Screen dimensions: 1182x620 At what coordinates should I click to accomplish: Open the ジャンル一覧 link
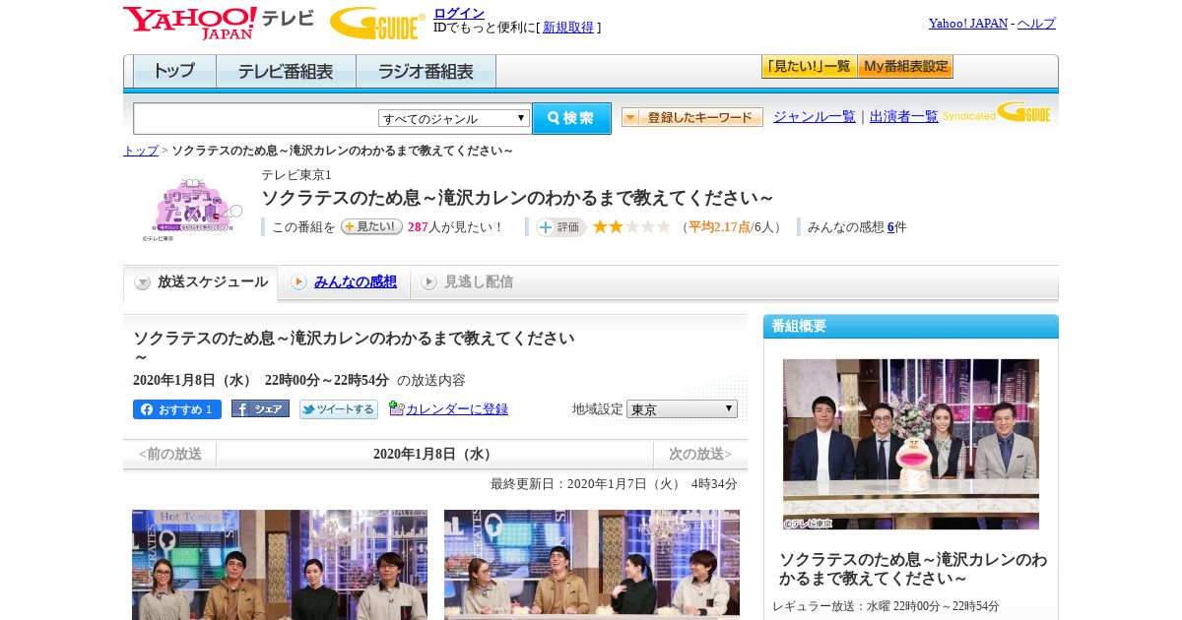815,116
